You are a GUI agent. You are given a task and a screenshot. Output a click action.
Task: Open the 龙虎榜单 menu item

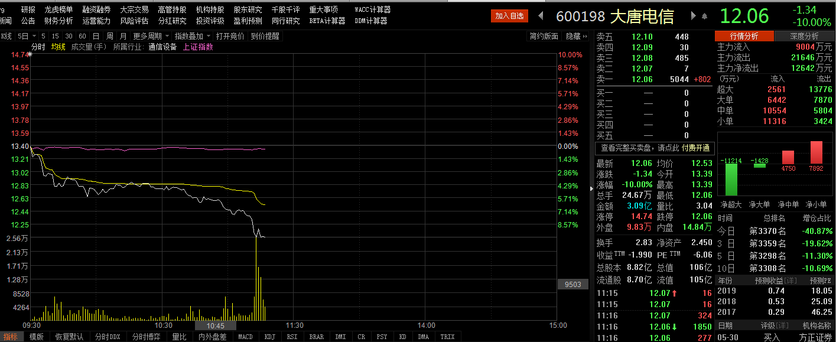point(58,9)
